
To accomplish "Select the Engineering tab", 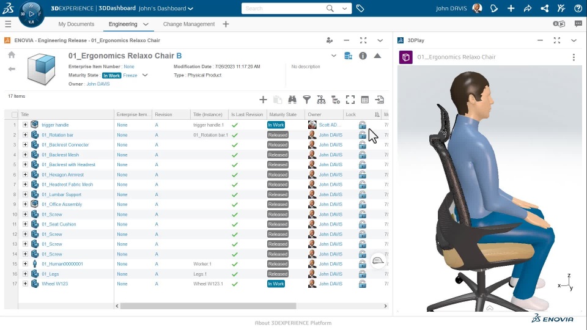I will 123,24.
